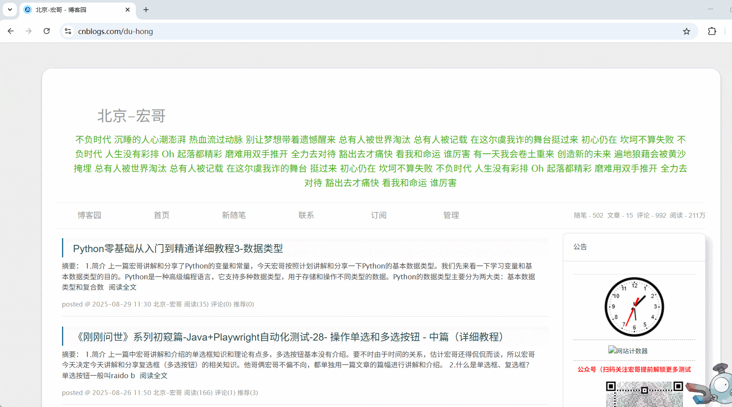Reload the current page
Viewport: 732px width, 407px height.
pos(47,31)
